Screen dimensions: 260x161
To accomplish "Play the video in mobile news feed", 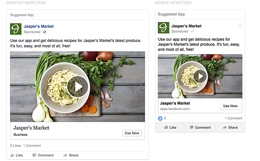I will click(x=200, y=76).
